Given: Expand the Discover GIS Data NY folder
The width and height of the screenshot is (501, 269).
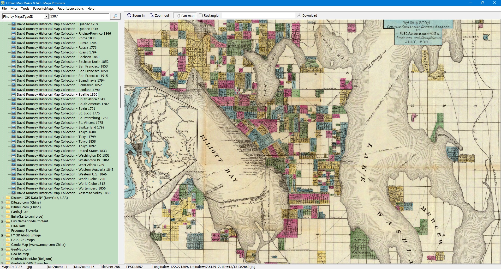Looking at the screenshot, I should click(2, 198).
